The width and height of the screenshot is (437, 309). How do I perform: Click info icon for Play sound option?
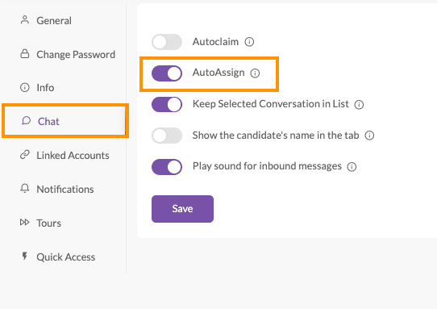coord(352,167)
